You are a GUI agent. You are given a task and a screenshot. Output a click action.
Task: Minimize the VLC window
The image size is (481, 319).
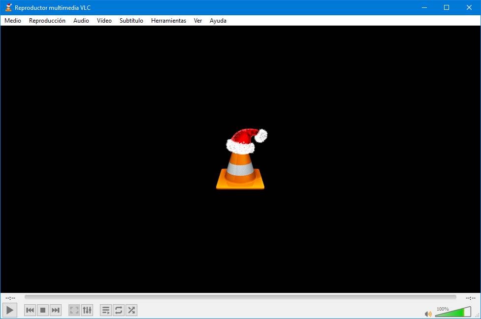[424, 7]
